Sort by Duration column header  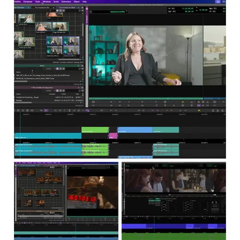pos(52,94)
